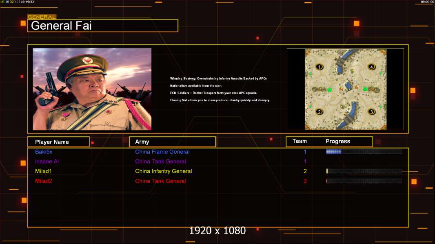Click Milad2's China Tank General text
Screen dimensions: 435x244
click(160, 181)
